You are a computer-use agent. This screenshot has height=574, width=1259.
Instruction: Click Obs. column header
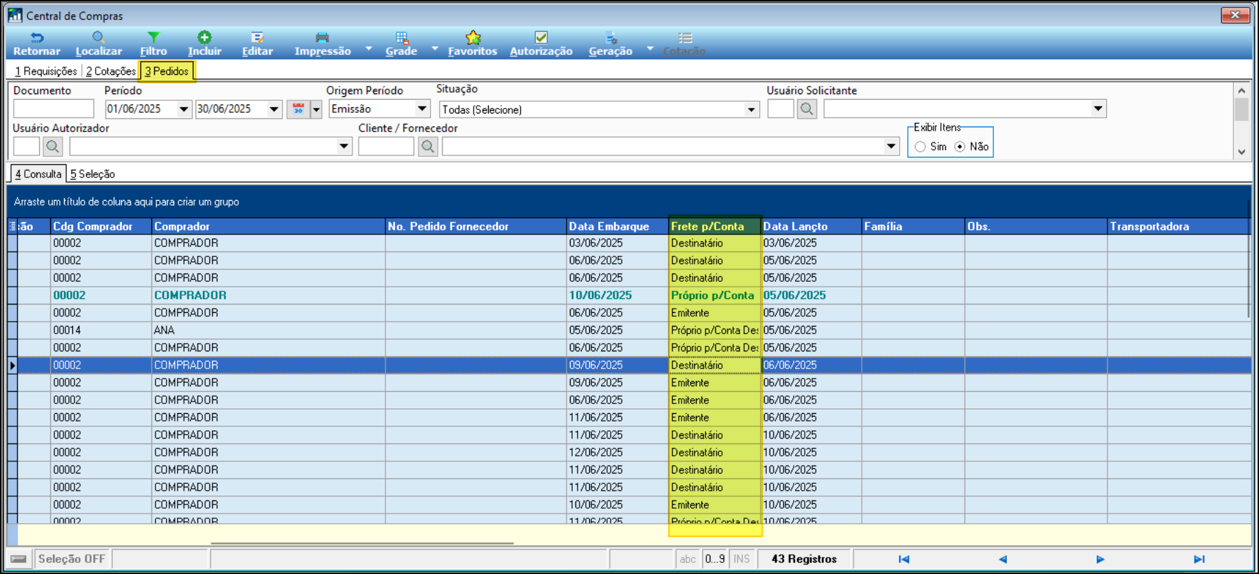coord(1035,226)
